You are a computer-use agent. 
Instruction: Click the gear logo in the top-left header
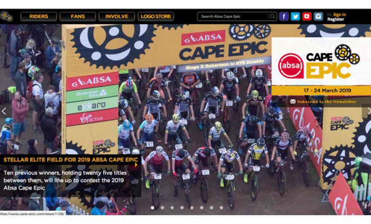coord(6,16)
